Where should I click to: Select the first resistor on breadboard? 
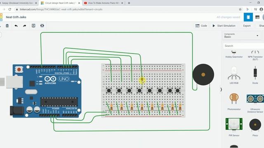pos(111,107)
